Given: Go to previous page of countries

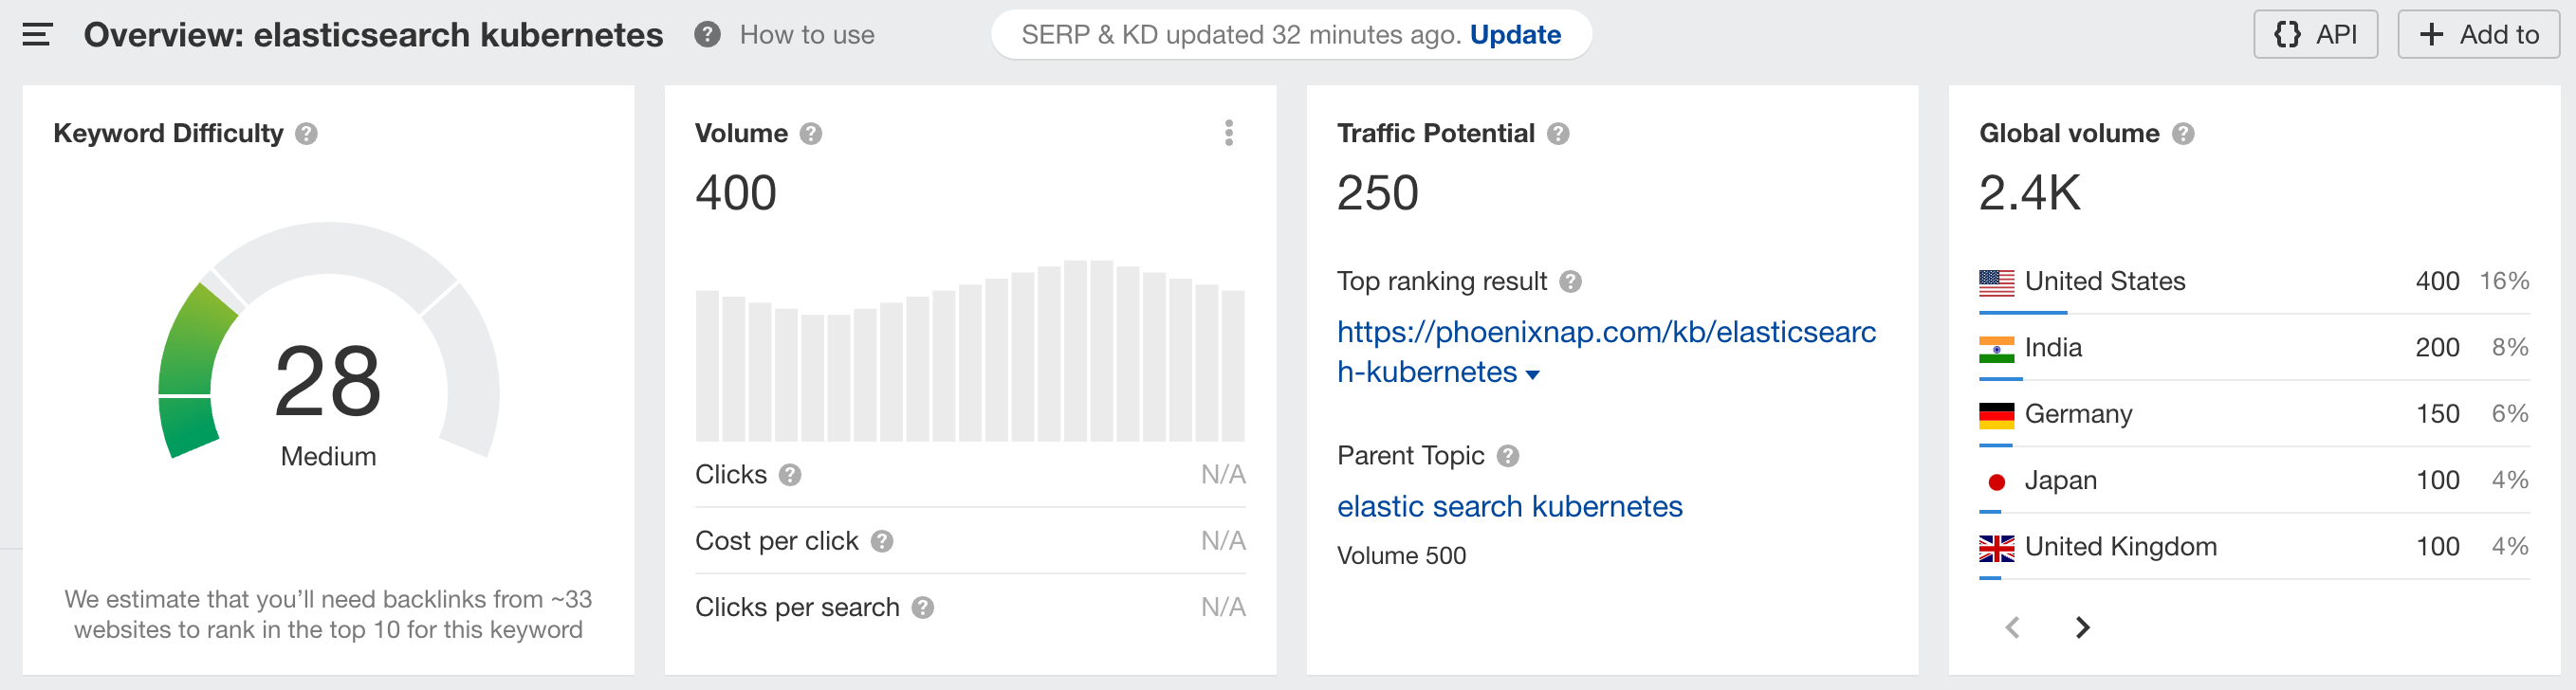Looking at the screenshot, I should coord(2012,627).
